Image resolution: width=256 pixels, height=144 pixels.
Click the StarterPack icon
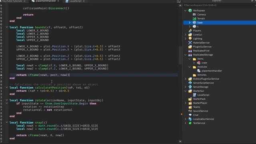[x=190, y=99]
